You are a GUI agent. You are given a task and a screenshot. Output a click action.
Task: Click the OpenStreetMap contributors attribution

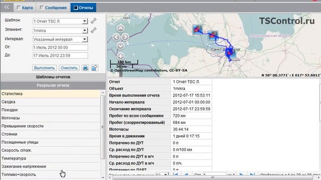pos(149,70)
